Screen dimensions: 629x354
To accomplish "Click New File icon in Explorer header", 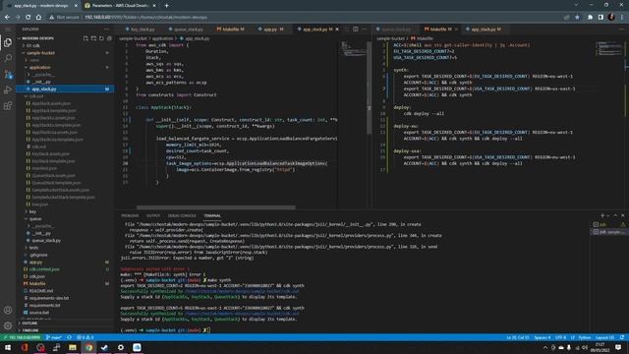I will (x=86, y=38).
